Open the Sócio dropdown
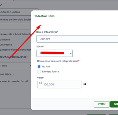The width and height of the screenshot is (118, 115). pos(54,53)
